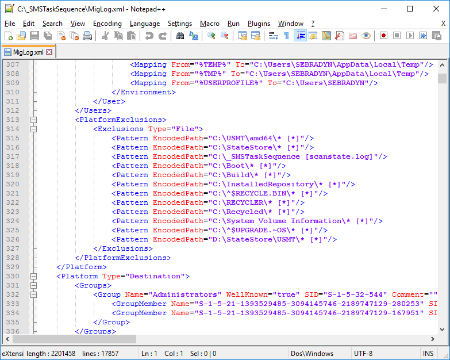Collapse the Exclusions fold on line 314
This screenshot has width=450, height=360.
tap(33, 129)
